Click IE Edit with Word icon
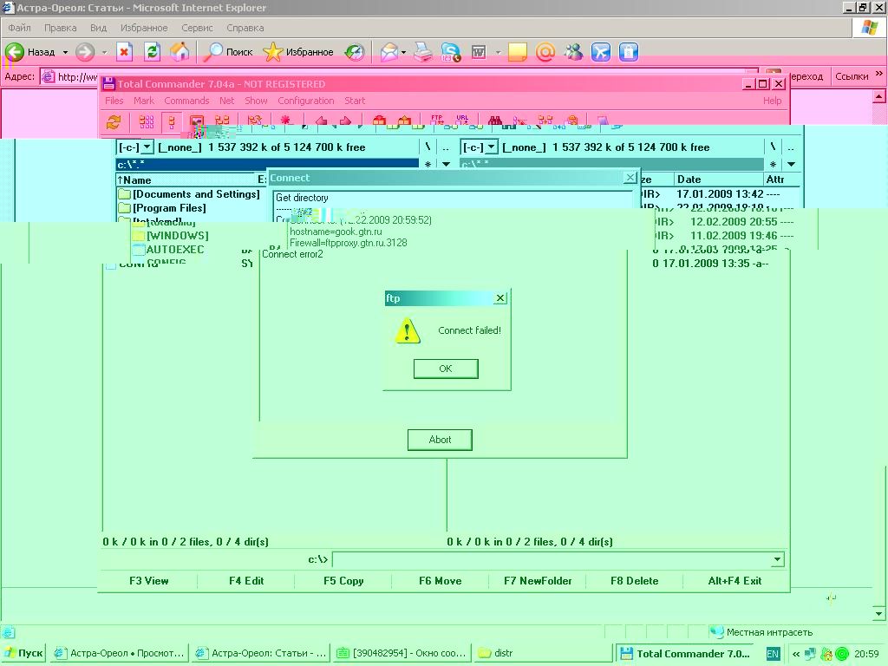Screen dimensions: 888x666 click(x=479, y=52)
